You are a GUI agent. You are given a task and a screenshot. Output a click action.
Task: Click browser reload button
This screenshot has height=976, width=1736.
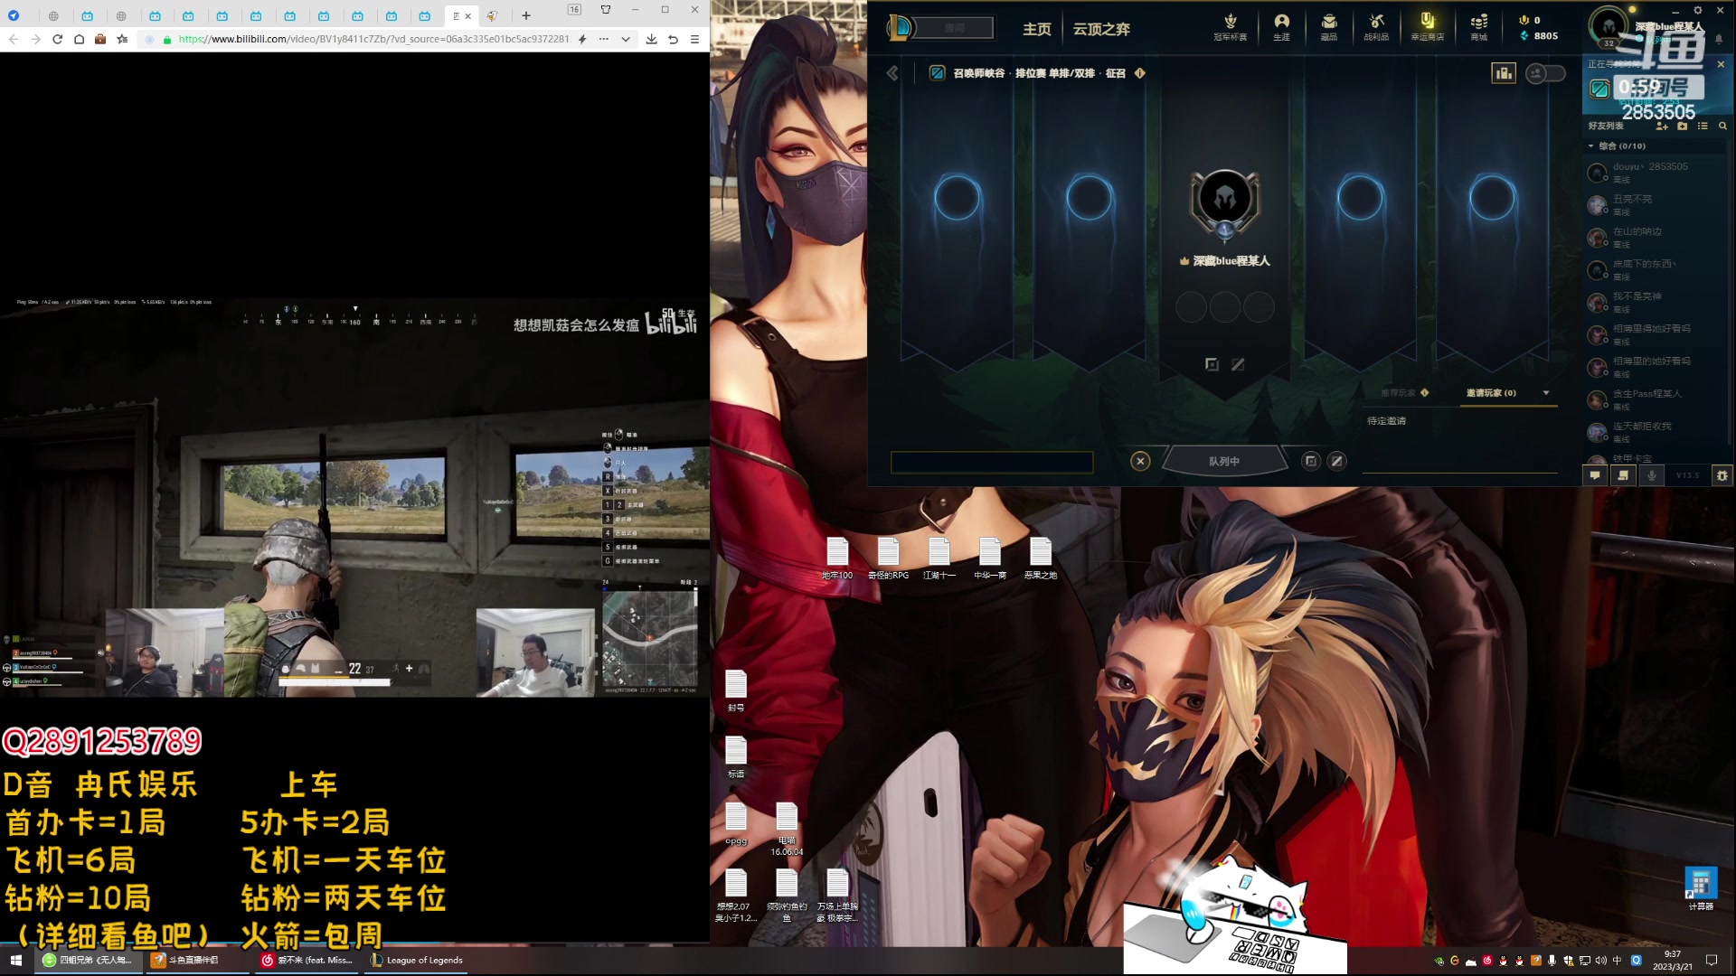[x=57, y=39]
